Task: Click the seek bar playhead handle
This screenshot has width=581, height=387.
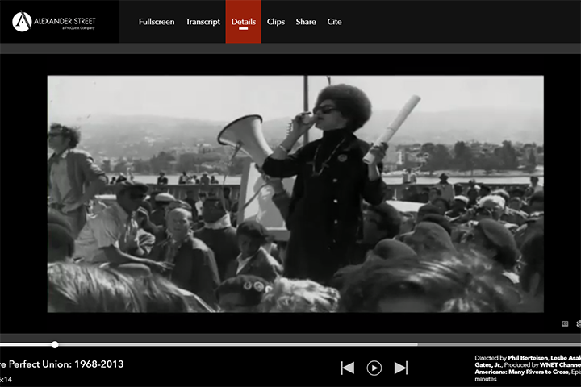Action: pos(55,344)
